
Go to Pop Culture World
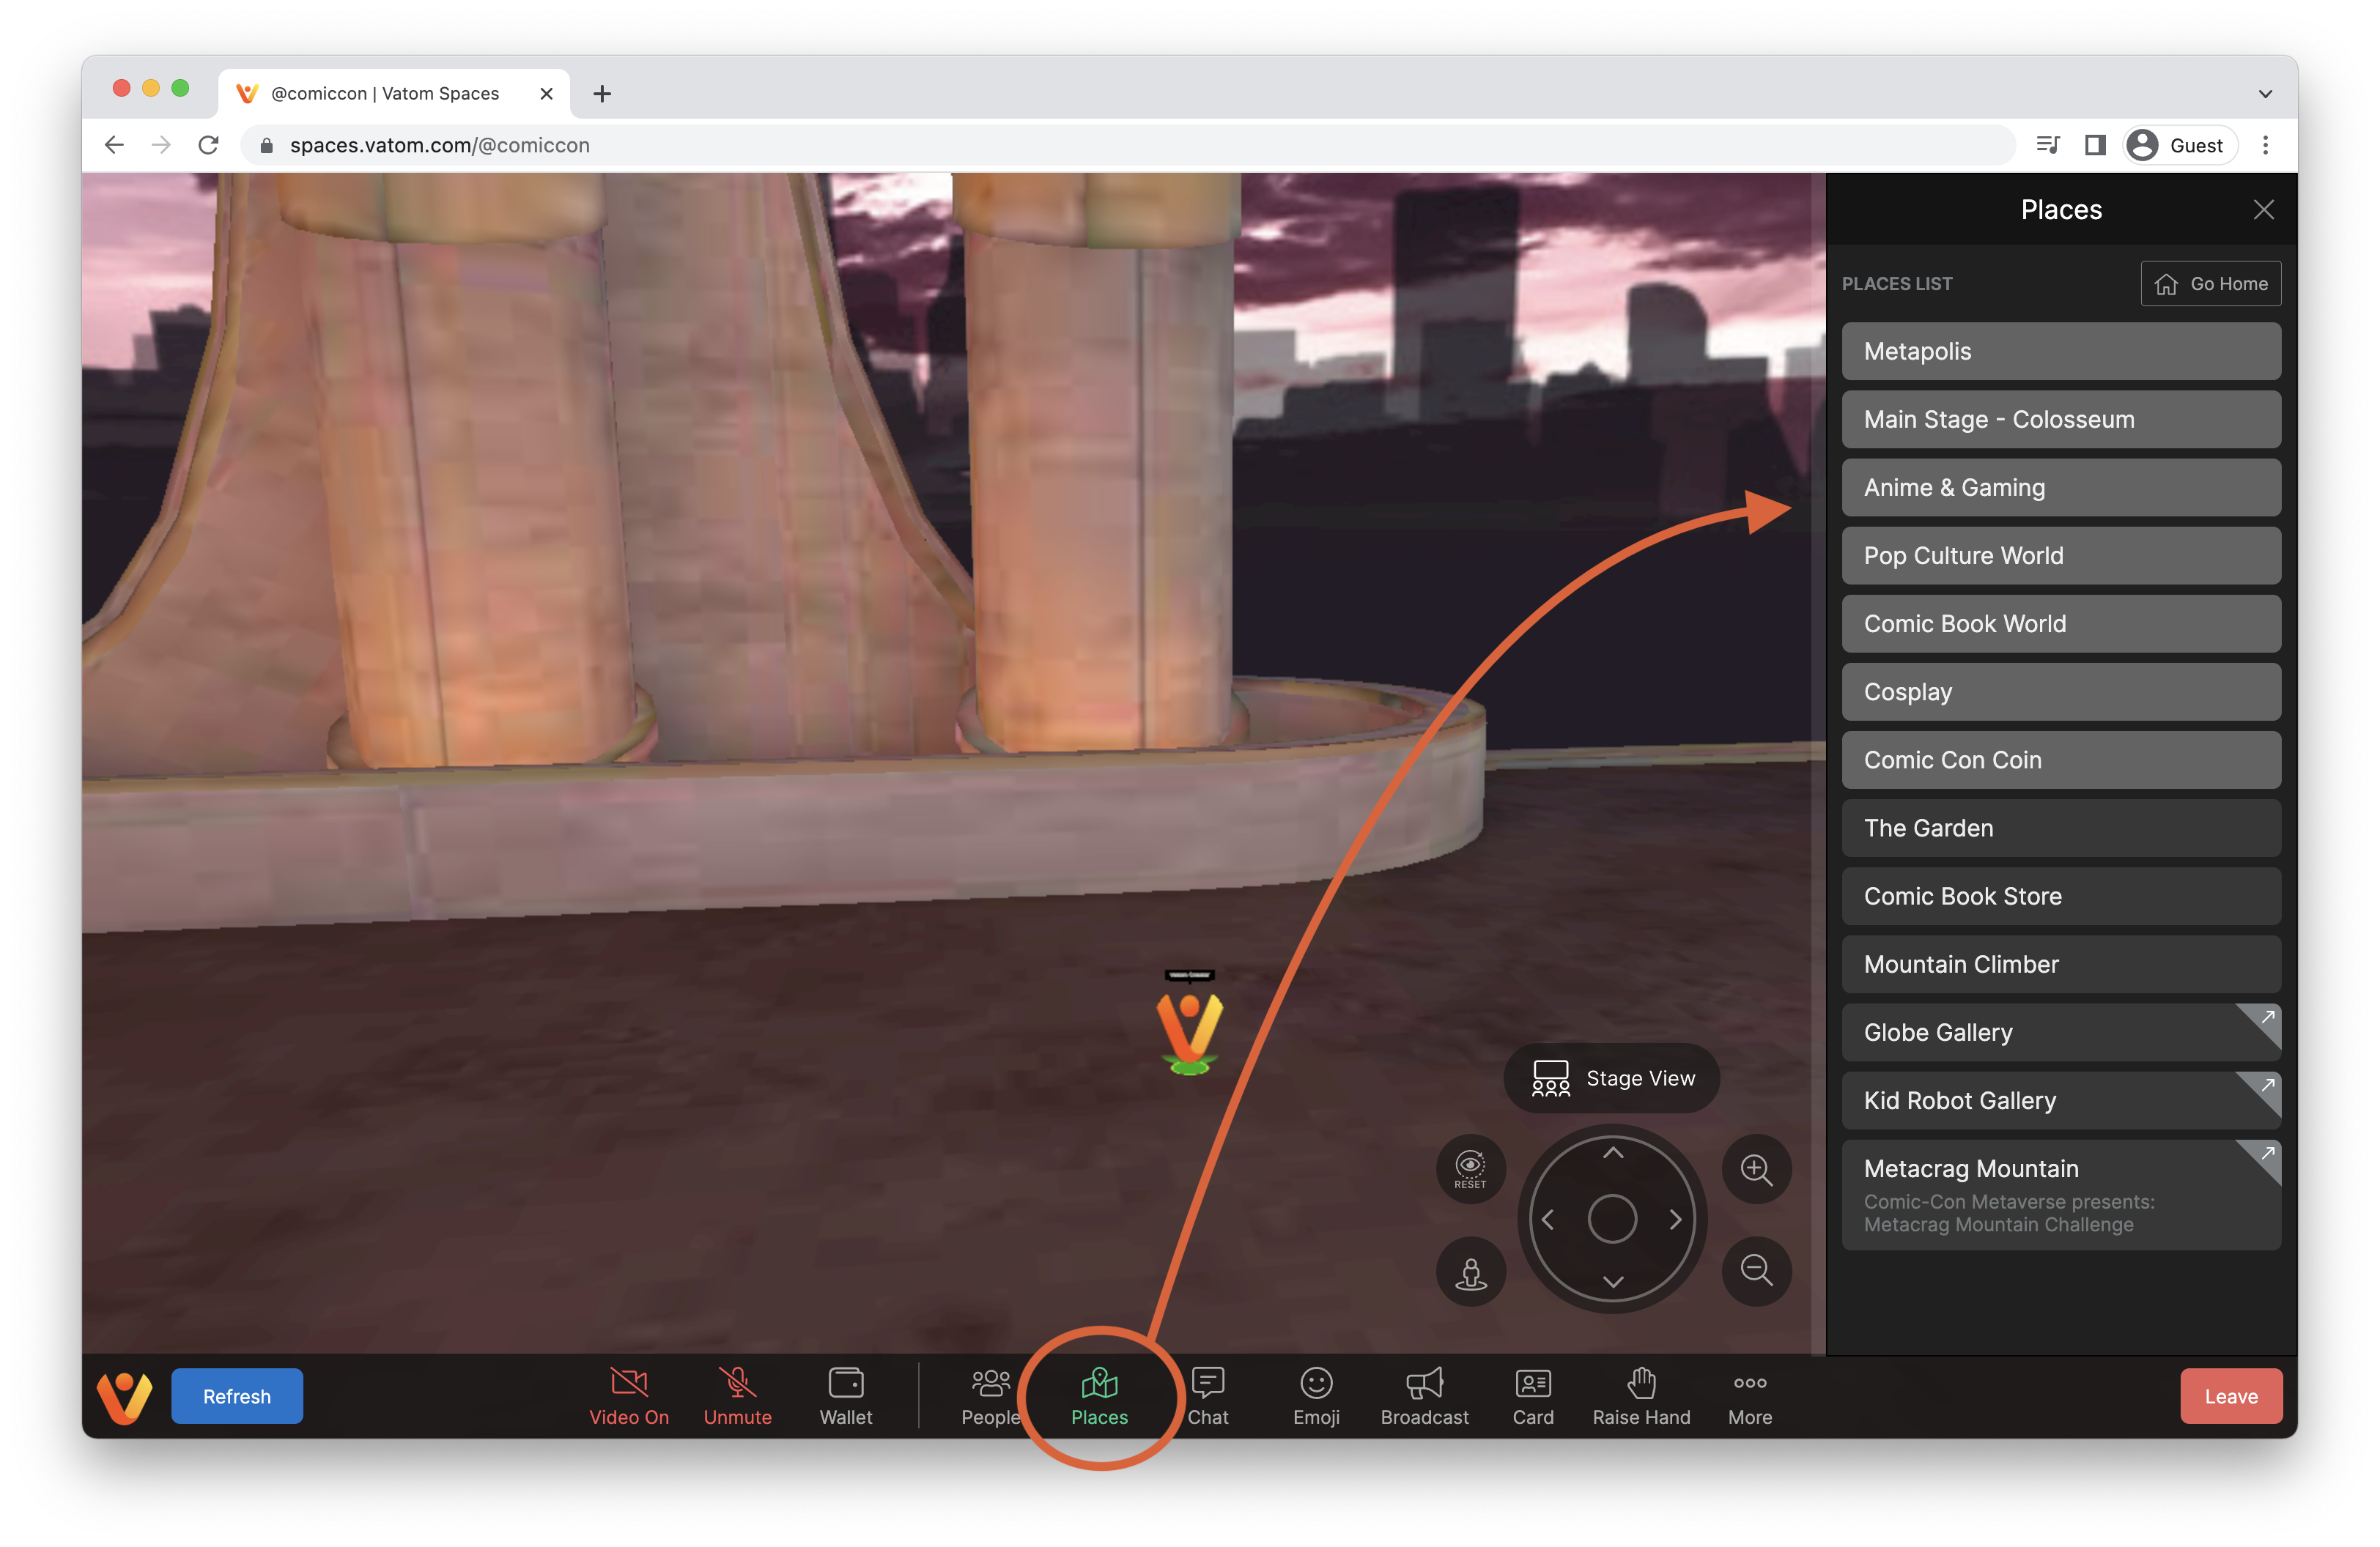click(x=2061, y=556)
